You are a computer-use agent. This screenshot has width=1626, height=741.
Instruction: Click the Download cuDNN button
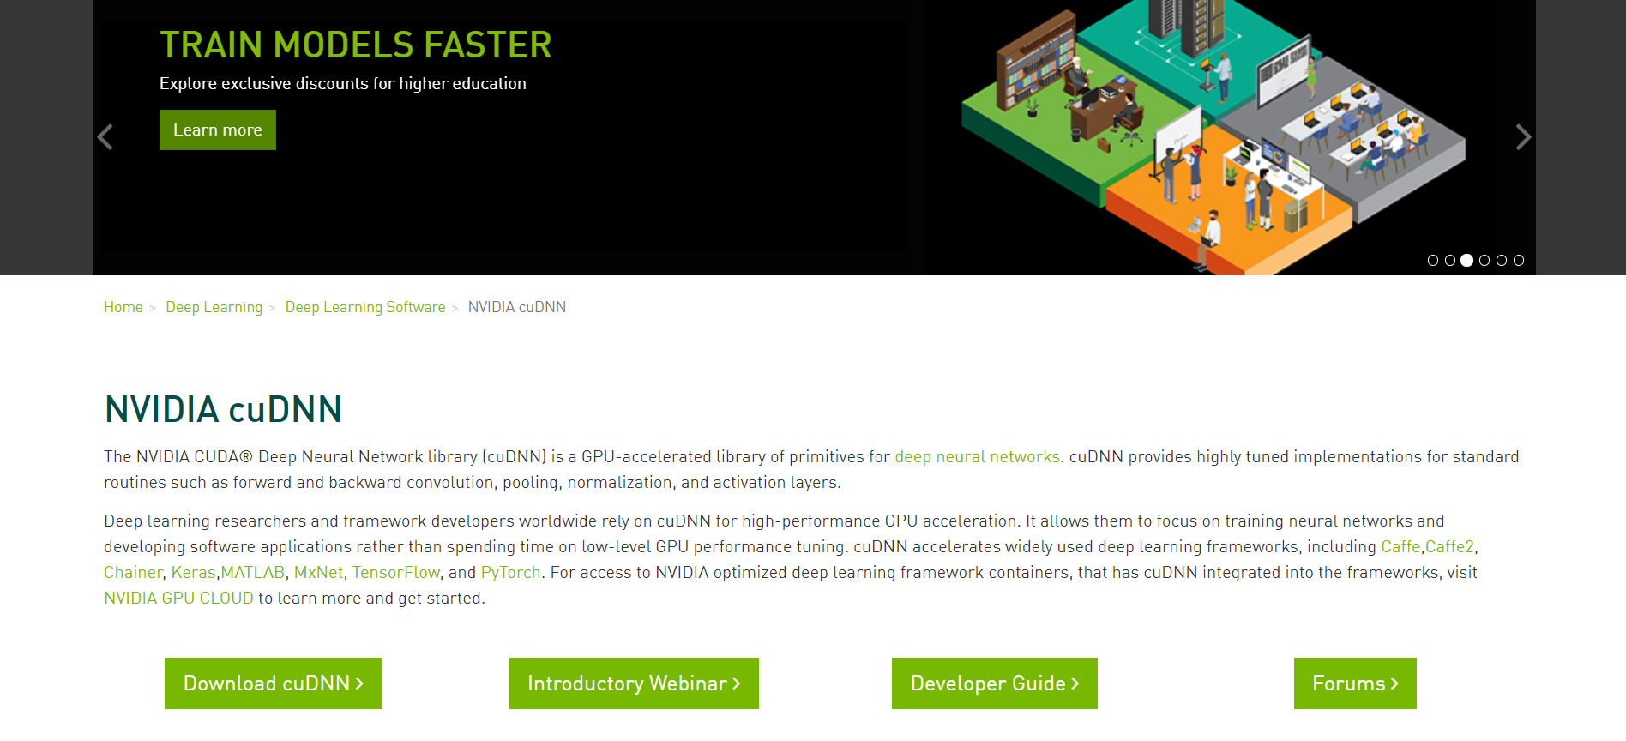(x=273, y=684)
